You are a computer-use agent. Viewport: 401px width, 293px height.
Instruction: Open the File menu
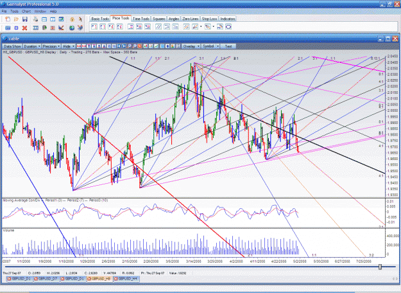coord(4,12)
